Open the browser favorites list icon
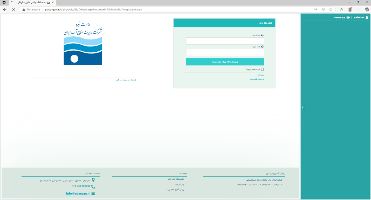Image resolution: width=371 pixels, height=200 pixels. (341, 10)
